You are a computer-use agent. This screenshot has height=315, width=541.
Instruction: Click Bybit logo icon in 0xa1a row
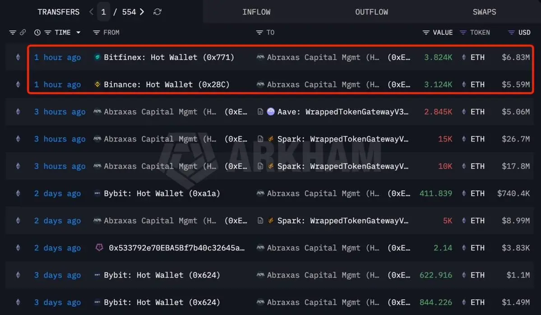pyautogui.click(x=97, y=193)
